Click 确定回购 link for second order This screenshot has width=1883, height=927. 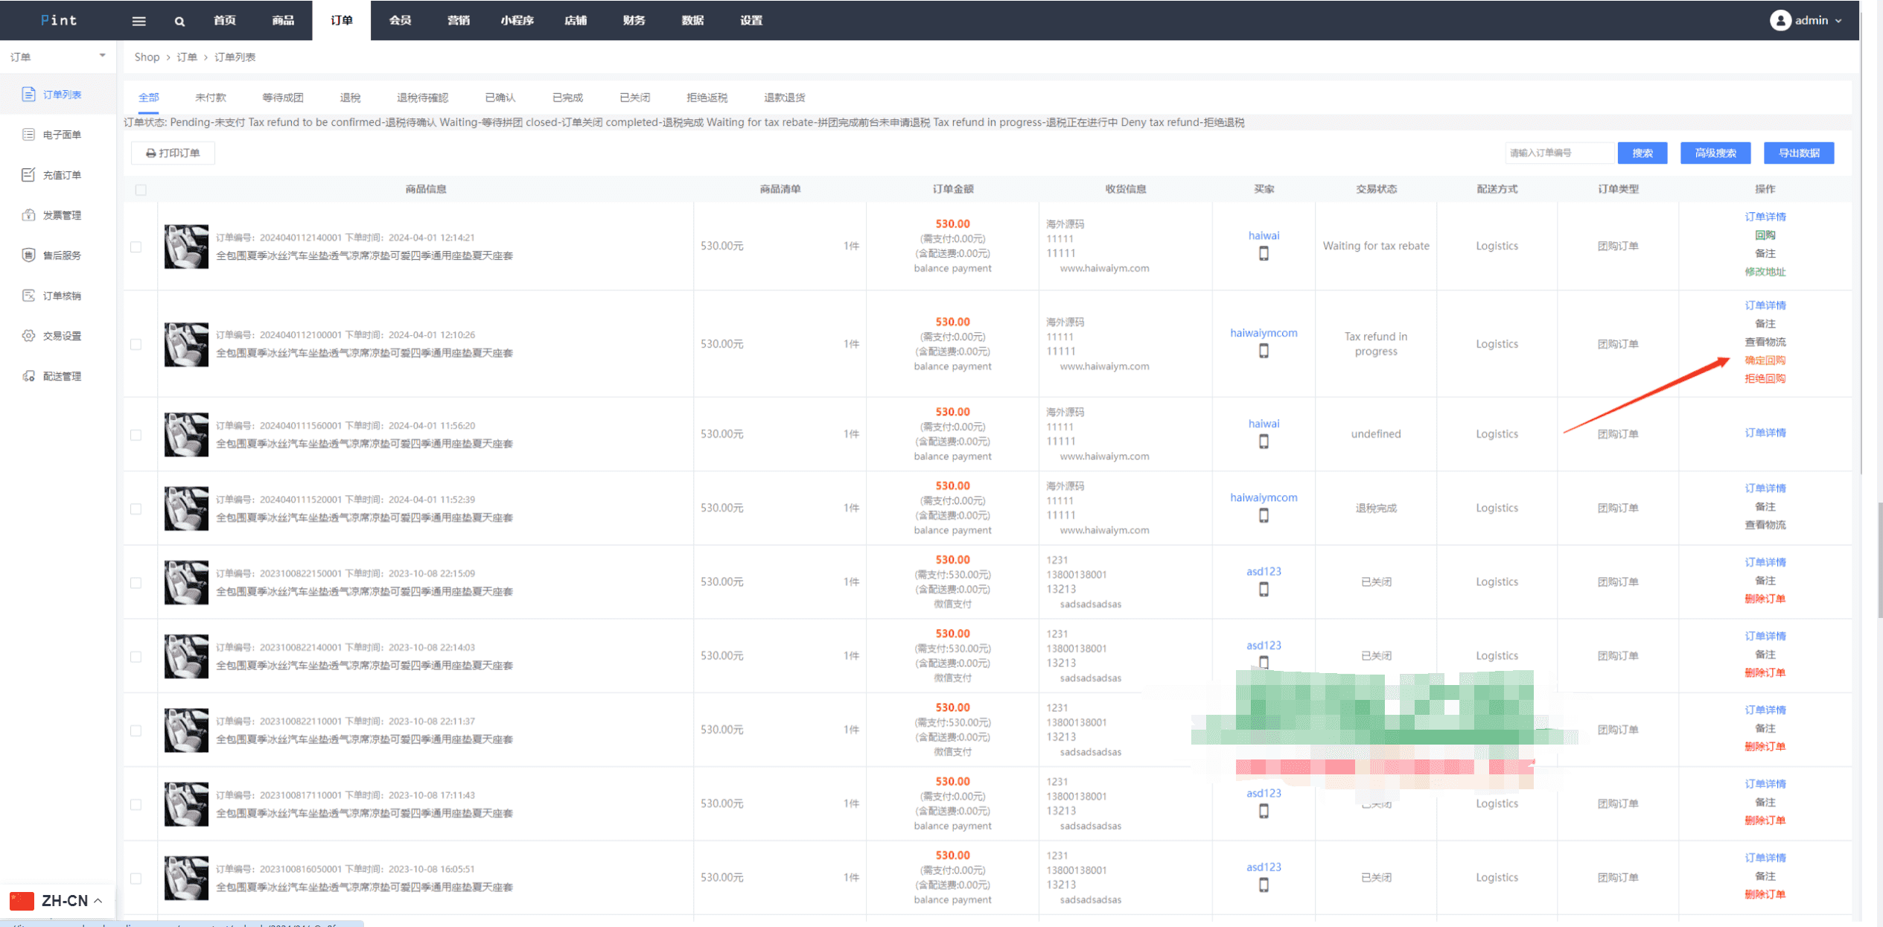click(1765, 360)
